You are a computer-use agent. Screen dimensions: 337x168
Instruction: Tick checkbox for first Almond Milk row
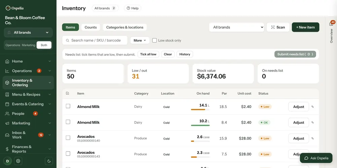click(68, 106)
